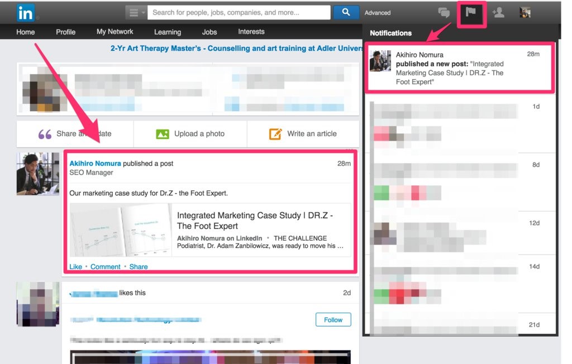Open Akihiro Nomura published post notification
Screen dimensions: 572x364
coord(461,68)
